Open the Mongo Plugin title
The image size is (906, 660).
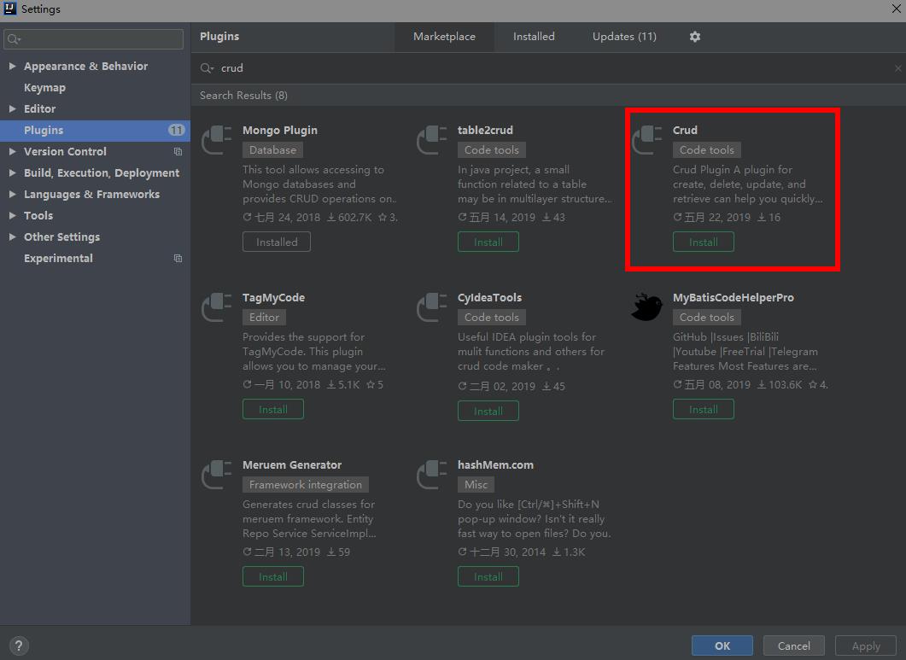coord(280,130)
